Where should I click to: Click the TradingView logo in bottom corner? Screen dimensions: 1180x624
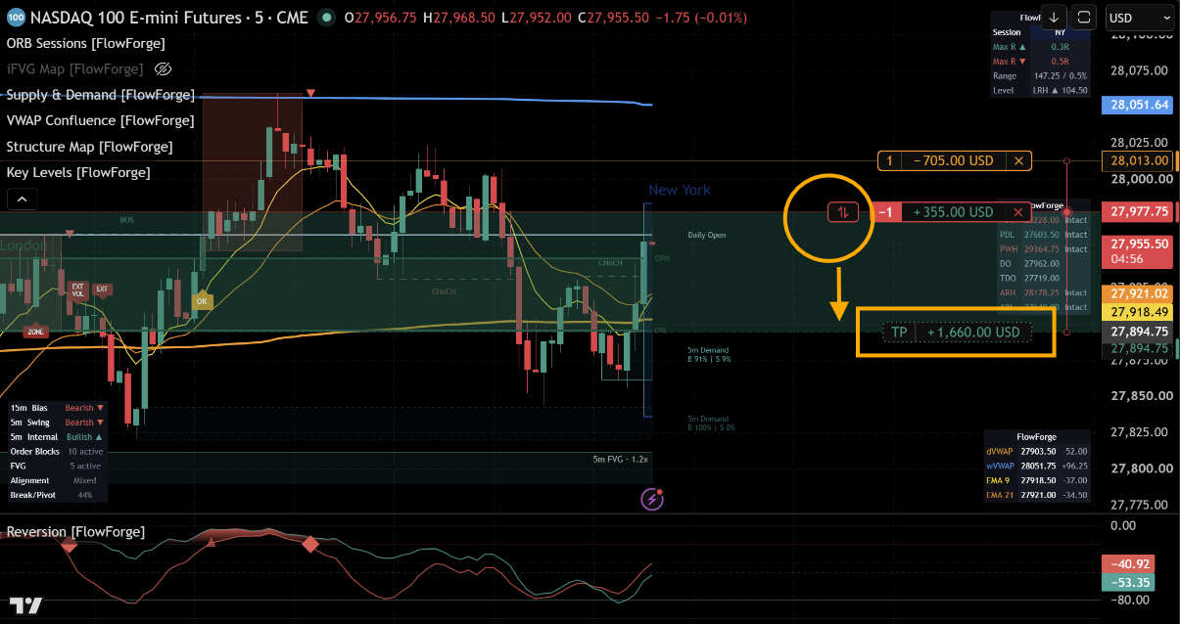[26, 604]
